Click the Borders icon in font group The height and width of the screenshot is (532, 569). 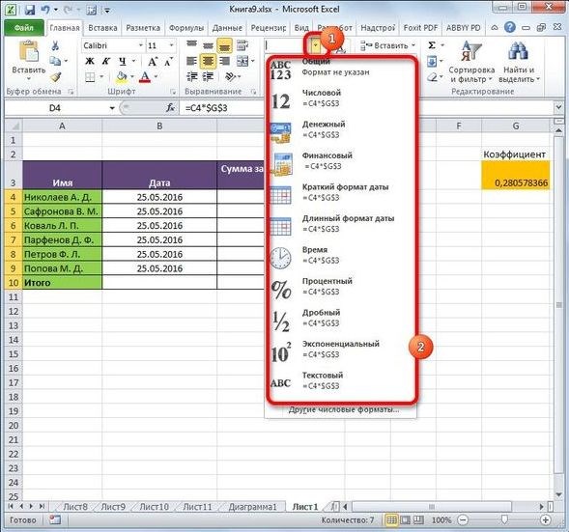[x=90, y=76]
